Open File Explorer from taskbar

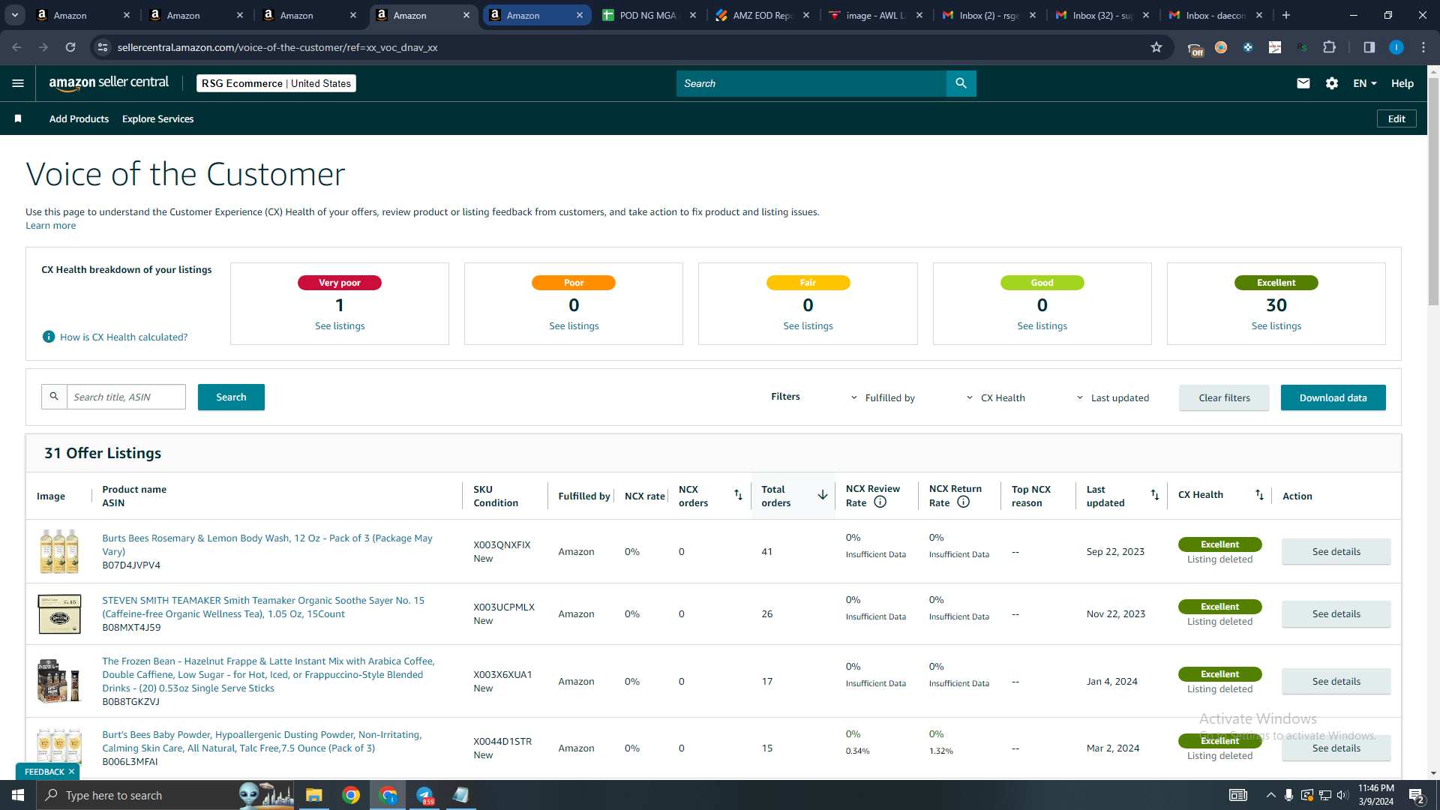[313, 795]
